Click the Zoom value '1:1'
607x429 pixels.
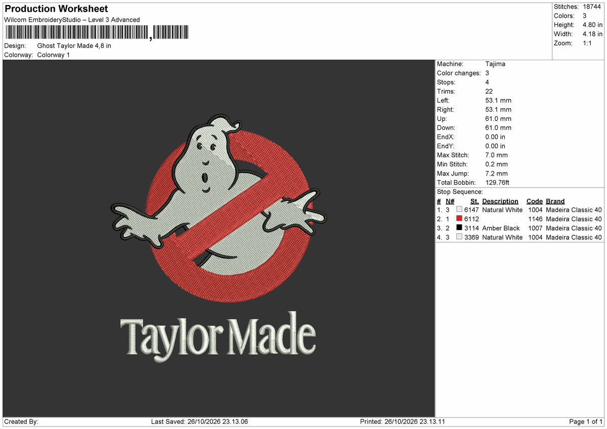pyautogui.click(x=588, y=43)
